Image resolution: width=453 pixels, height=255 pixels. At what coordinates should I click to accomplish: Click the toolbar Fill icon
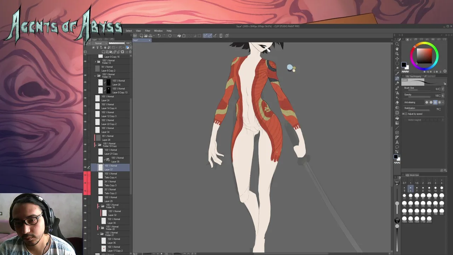(179, 36)
